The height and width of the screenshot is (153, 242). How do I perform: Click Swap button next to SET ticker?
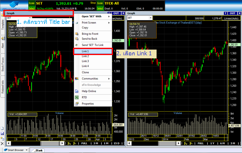tap(31, 3)
